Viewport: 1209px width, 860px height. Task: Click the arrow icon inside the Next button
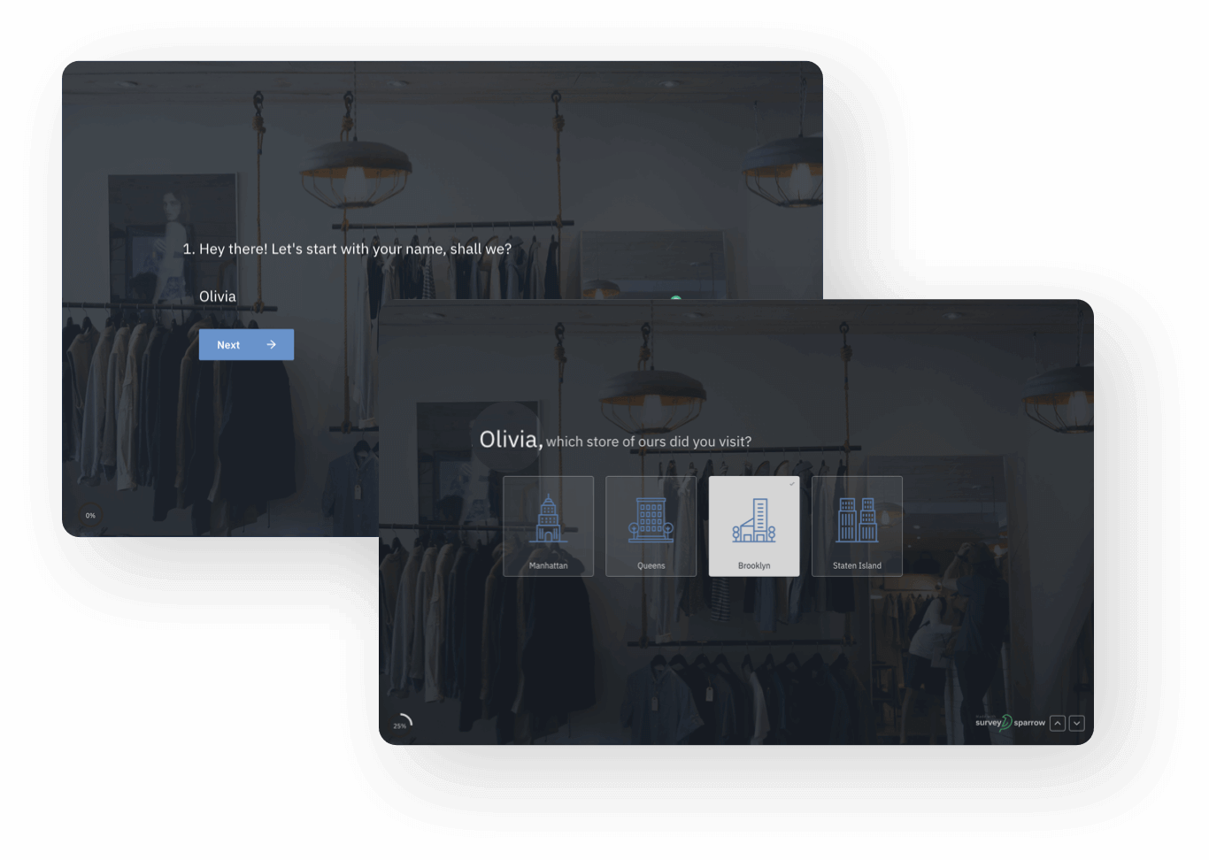coord(270,344)
